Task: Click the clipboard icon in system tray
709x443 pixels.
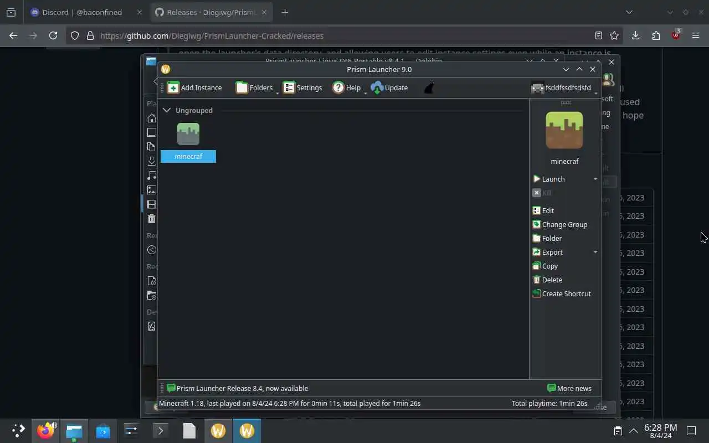Action: pyautogui.click(x=618, y=431)
